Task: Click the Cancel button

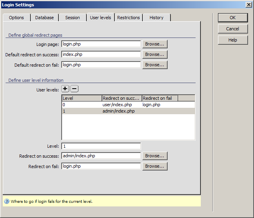Action: click(232, 29)
